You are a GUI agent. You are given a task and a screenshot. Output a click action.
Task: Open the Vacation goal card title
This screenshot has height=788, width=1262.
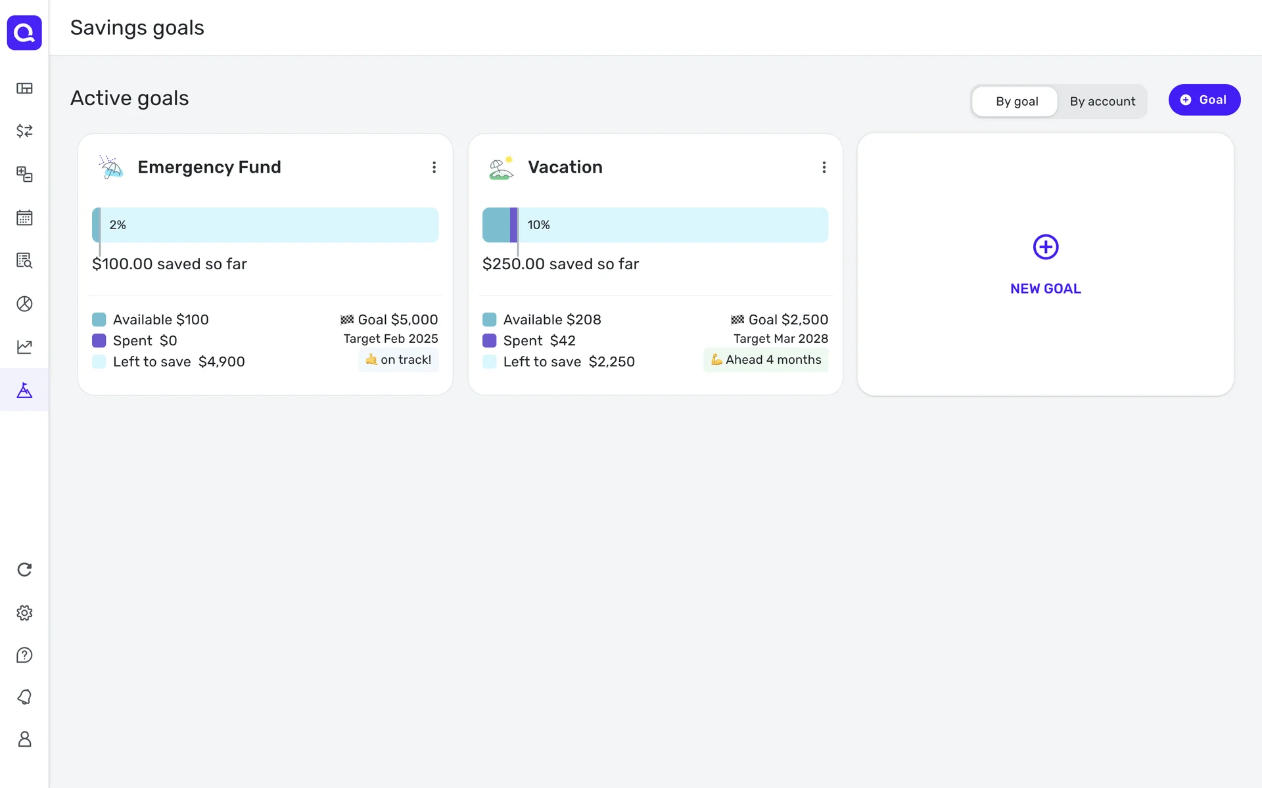565,167
